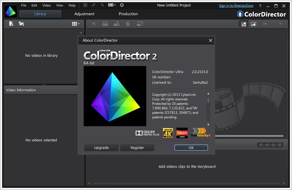Follow the Sign in to DirectorZone link

coord(236,6)
